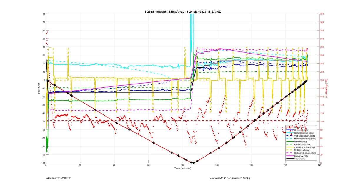353x183 pixels.
Task: Click left y-axis tick label '-100'
Action: click(43, 163)
